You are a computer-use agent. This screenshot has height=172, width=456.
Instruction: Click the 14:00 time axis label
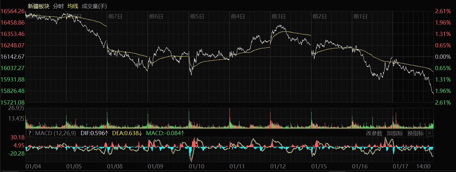(x=424, y=166)
